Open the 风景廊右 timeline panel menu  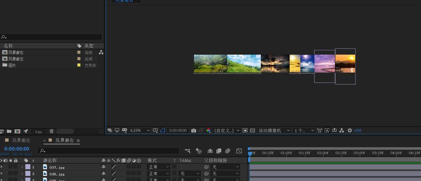[x=78, y=141]
